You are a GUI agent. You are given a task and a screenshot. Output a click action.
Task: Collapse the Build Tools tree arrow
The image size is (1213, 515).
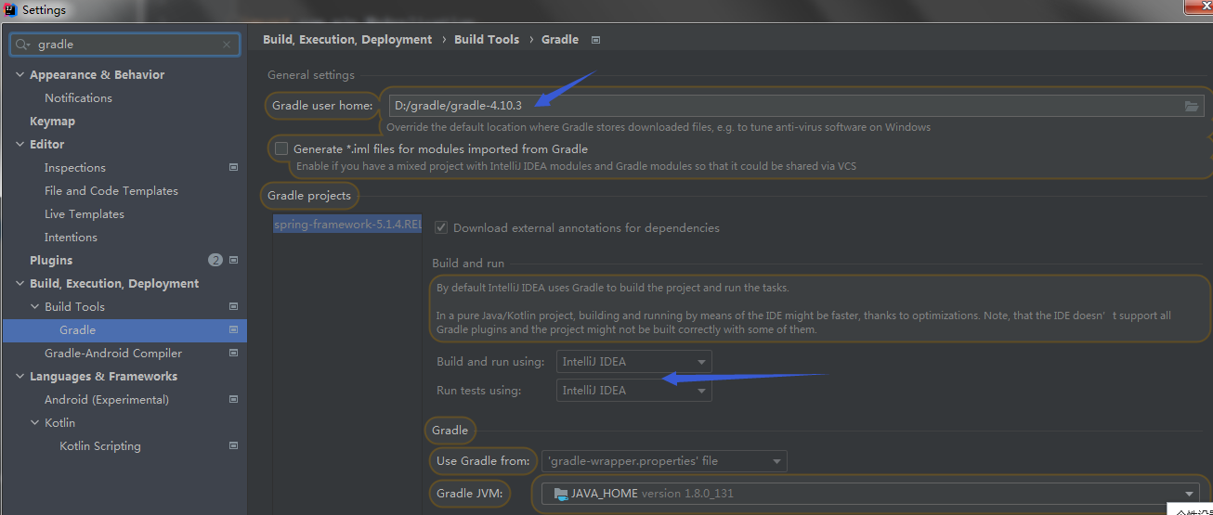(x=35, y=306)
